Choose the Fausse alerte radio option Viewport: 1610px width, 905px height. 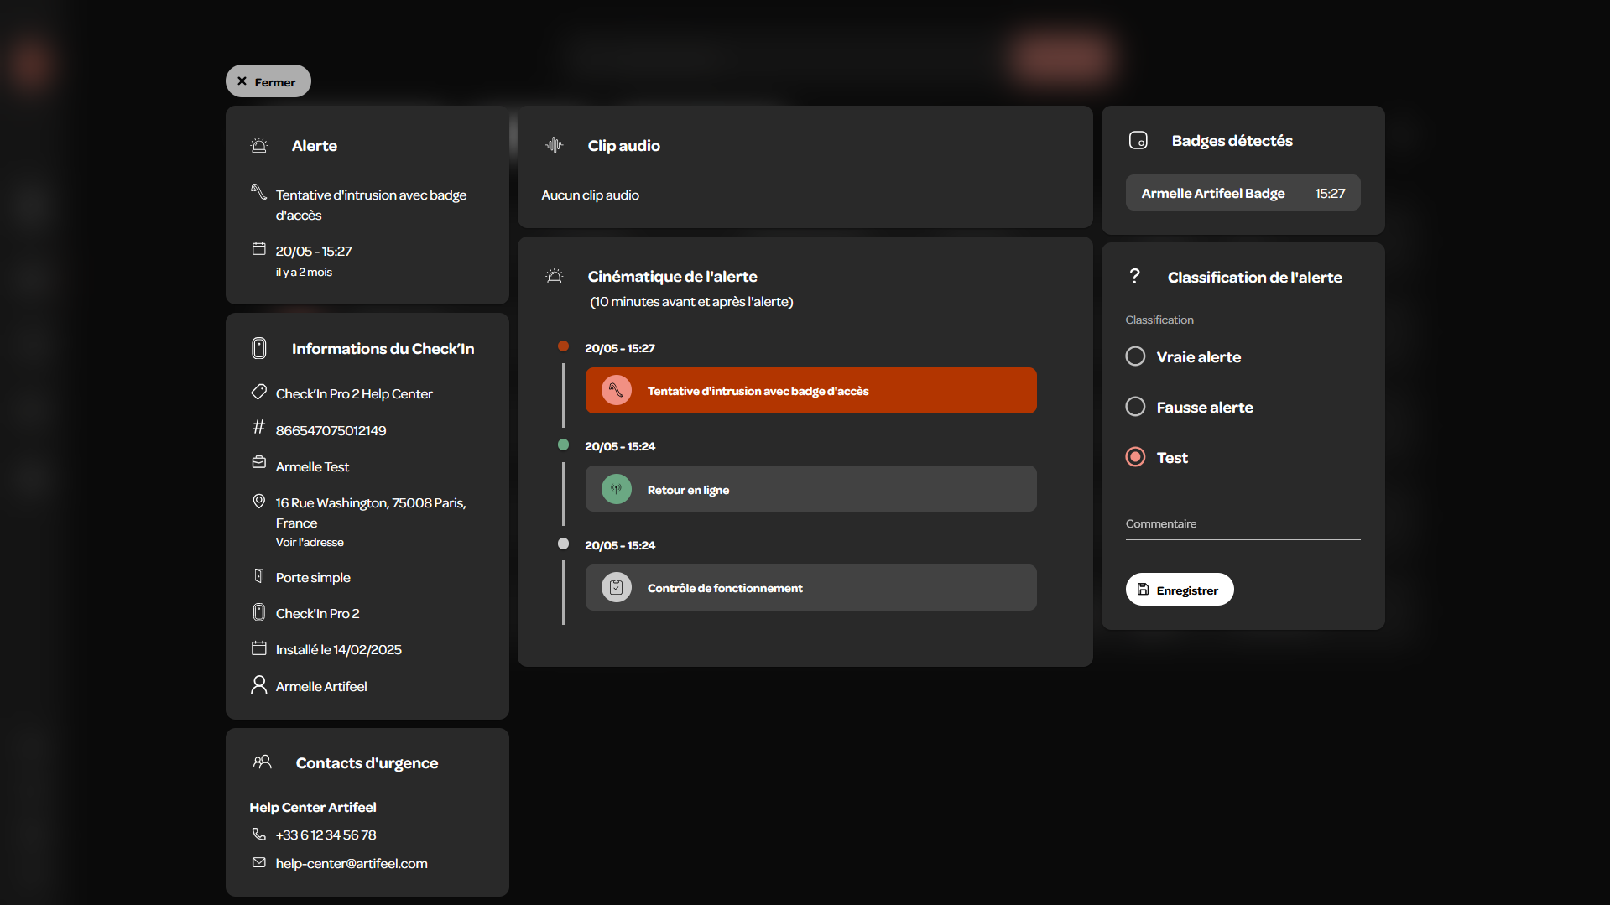tap(1135, 407)
